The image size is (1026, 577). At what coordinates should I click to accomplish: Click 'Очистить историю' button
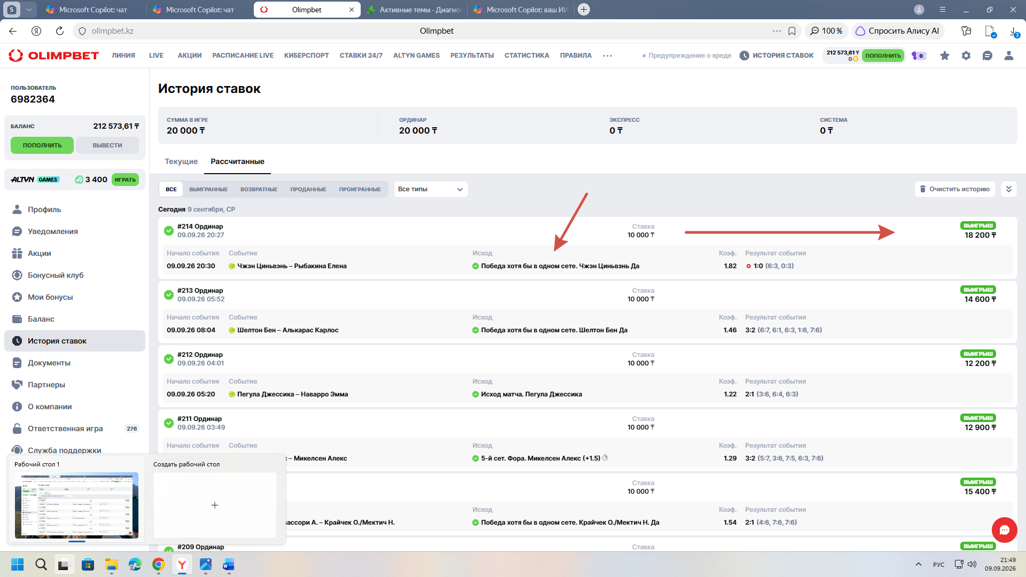point(955,189)
